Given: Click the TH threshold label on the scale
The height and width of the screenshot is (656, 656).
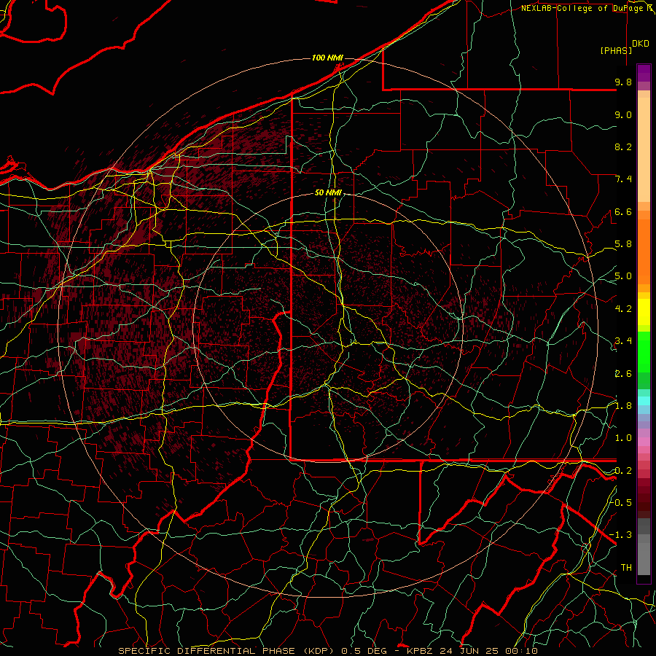Looking at the screenshot, I should (626, 567).
